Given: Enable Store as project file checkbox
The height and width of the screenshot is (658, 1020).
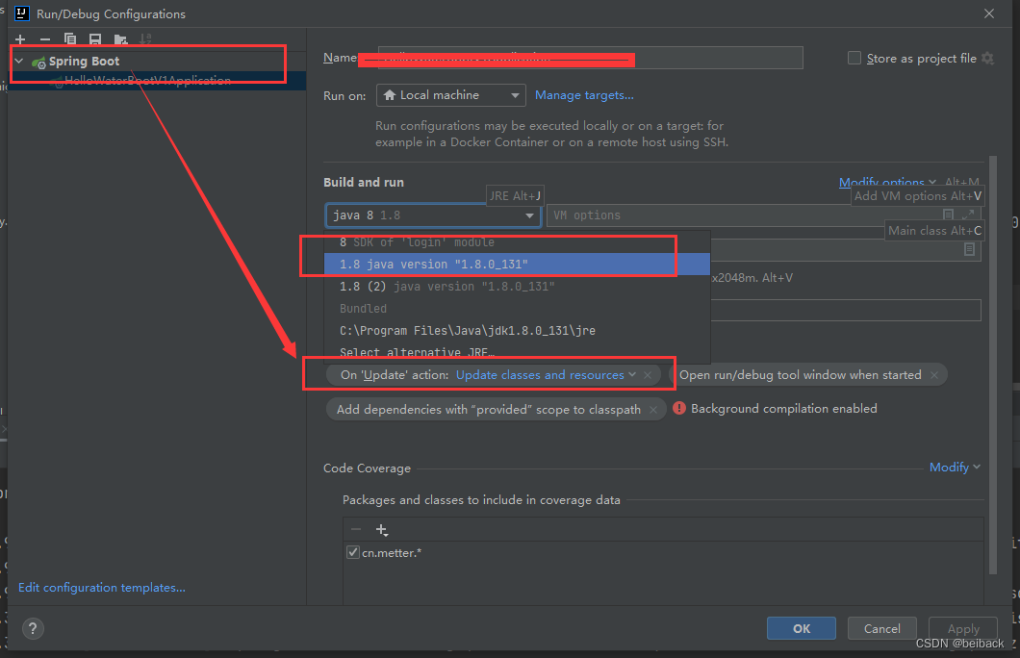Looking at the screenshot, I should coord(854,58).
